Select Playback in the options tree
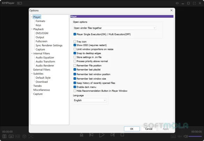Screen dimensions: 204x141 (38, 29)
